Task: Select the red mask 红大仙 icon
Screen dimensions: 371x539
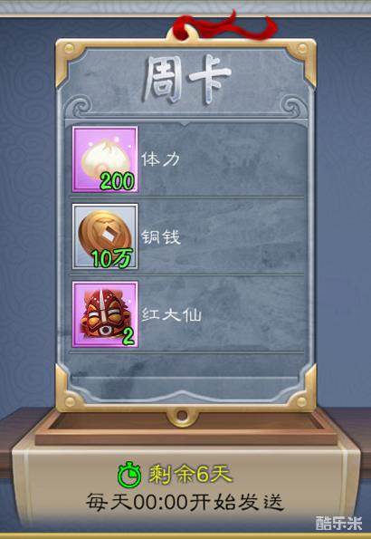Action: (x=105, y=314)
